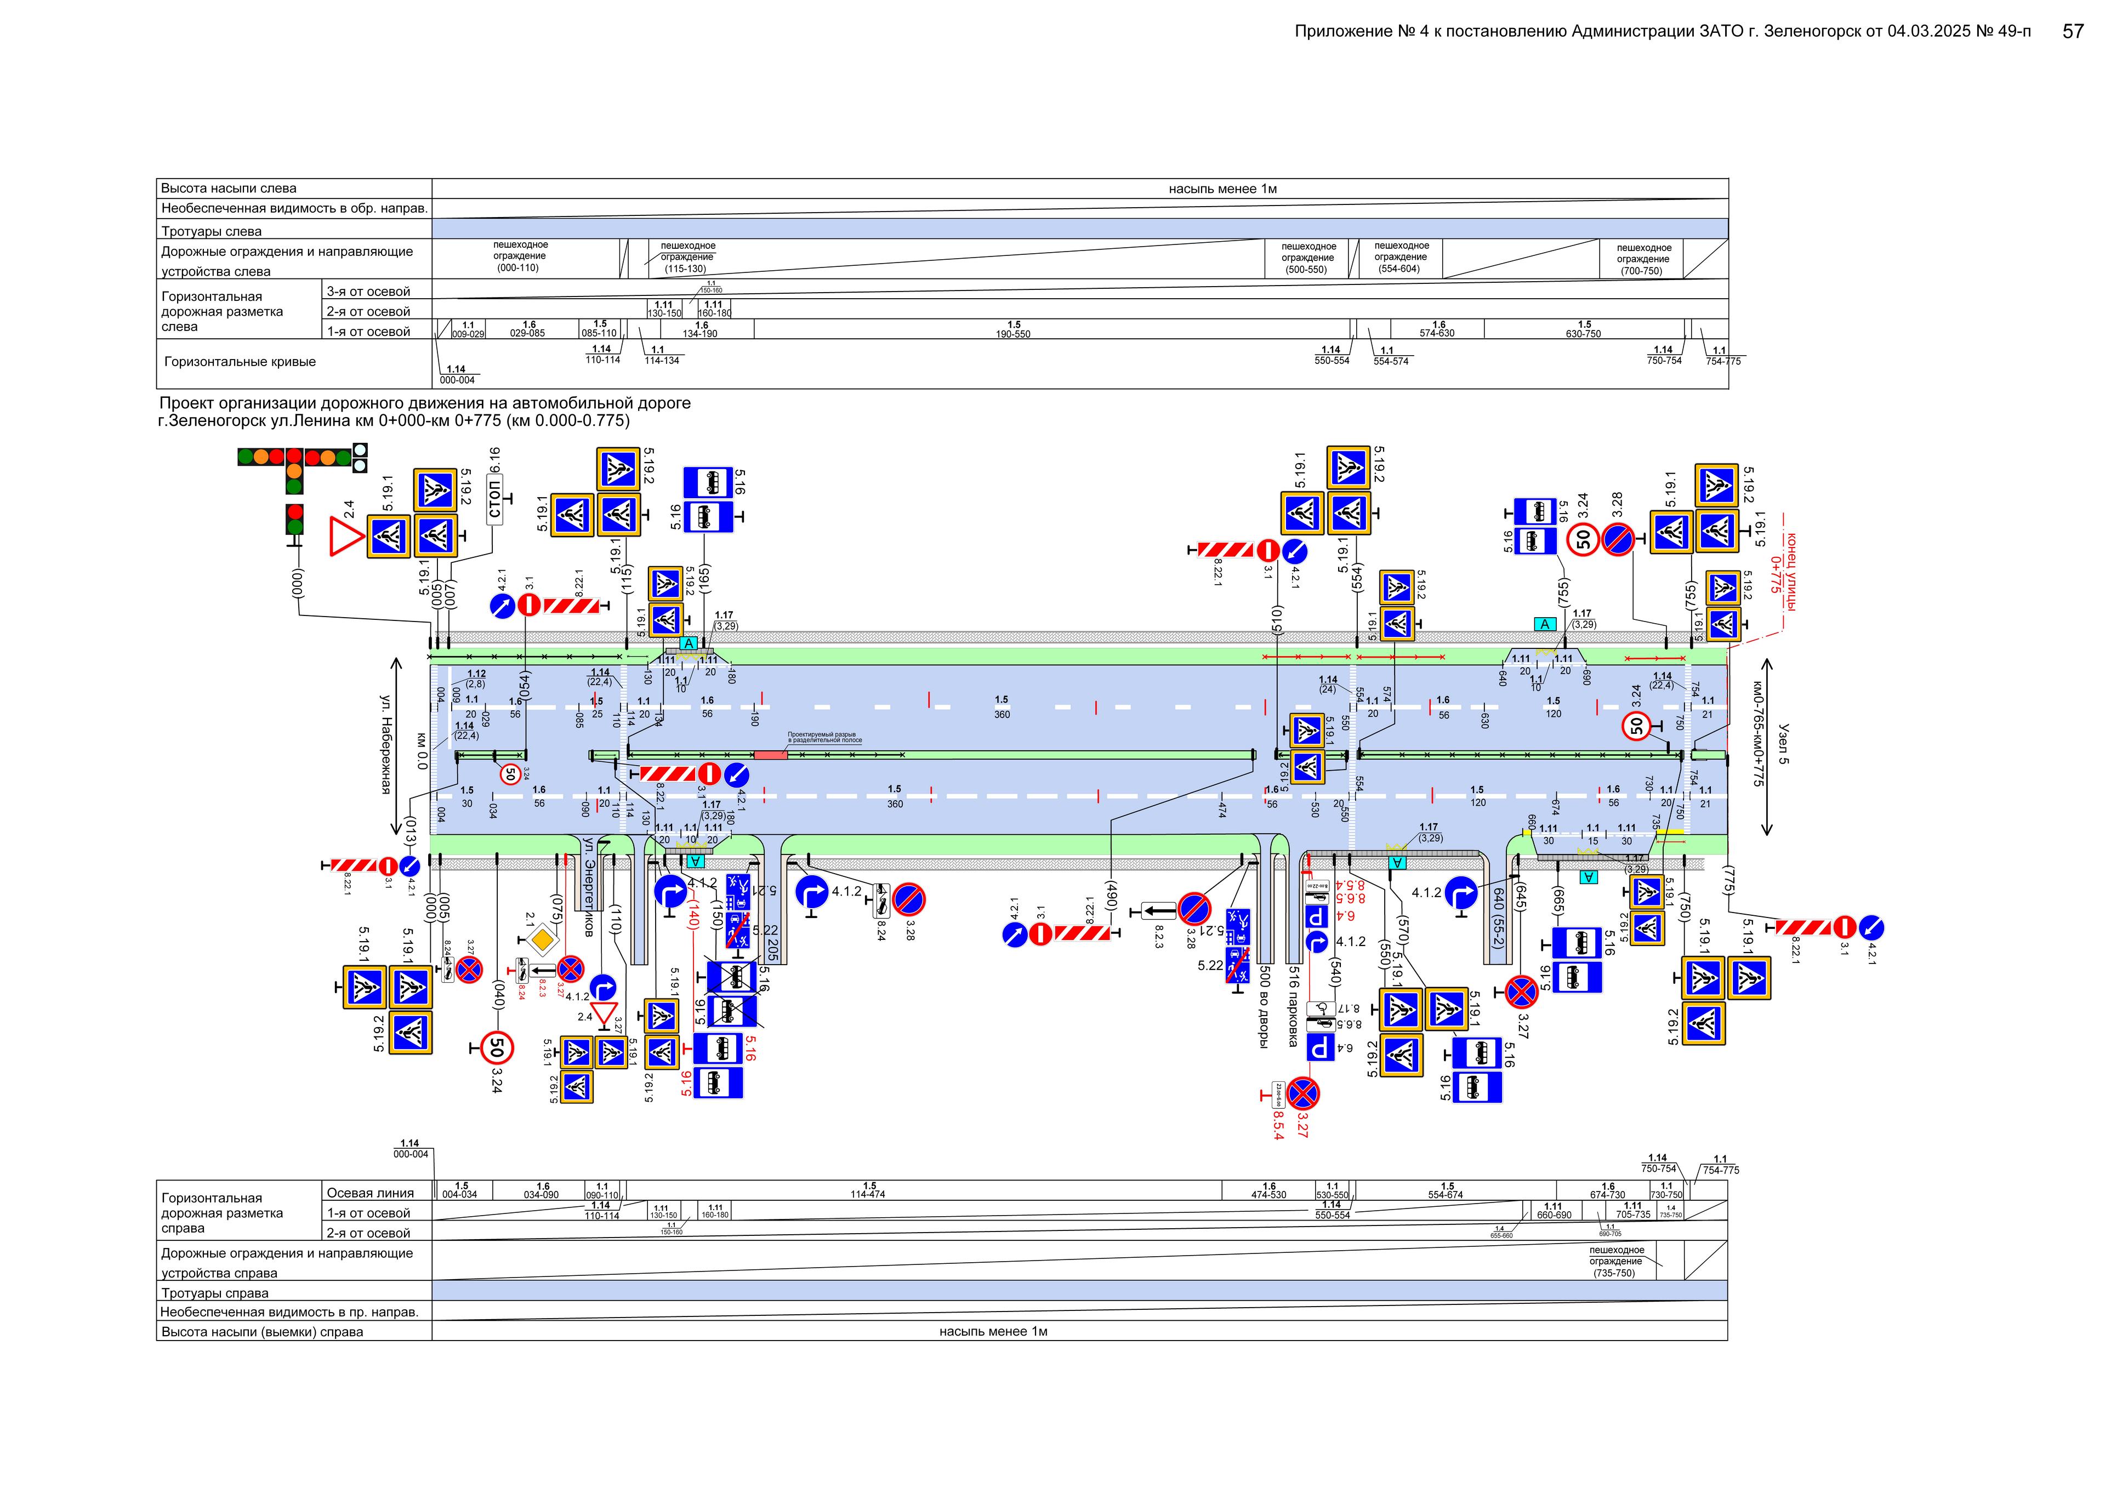Click the parking P sign under 8.17 plate
Viewport: 2105px width, 1488px height.
(x=1320, y=1046)
